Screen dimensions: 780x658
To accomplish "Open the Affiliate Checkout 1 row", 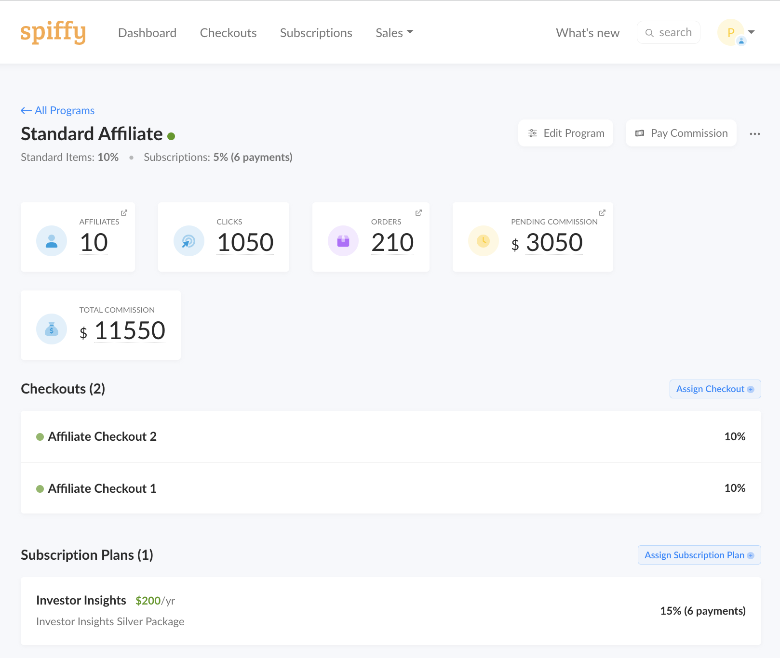I will pyautogui.click(x=391, y=488).
